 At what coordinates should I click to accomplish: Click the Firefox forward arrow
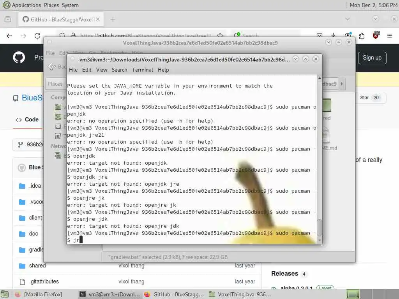23,36
